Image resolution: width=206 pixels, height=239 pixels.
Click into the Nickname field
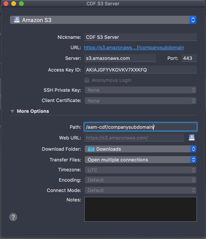pos(141,37)
